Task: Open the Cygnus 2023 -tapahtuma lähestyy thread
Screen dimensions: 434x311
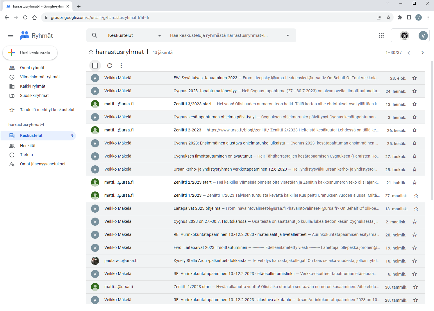Action: 205,91
